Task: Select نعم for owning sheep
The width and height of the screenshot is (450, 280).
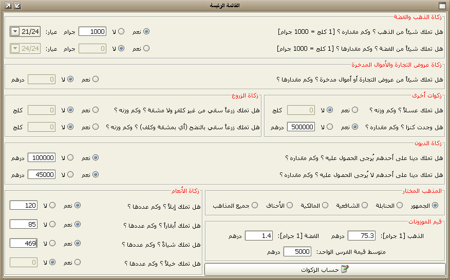Action: (78, 243)
